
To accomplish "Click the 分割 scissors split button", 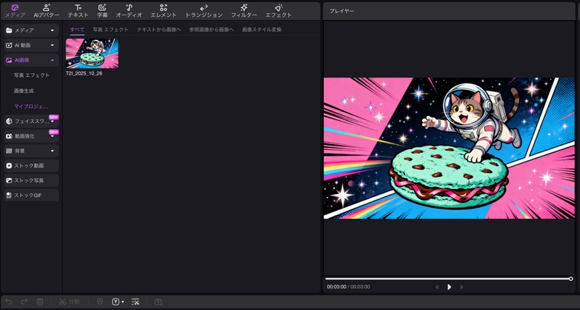I will point(69,302).
